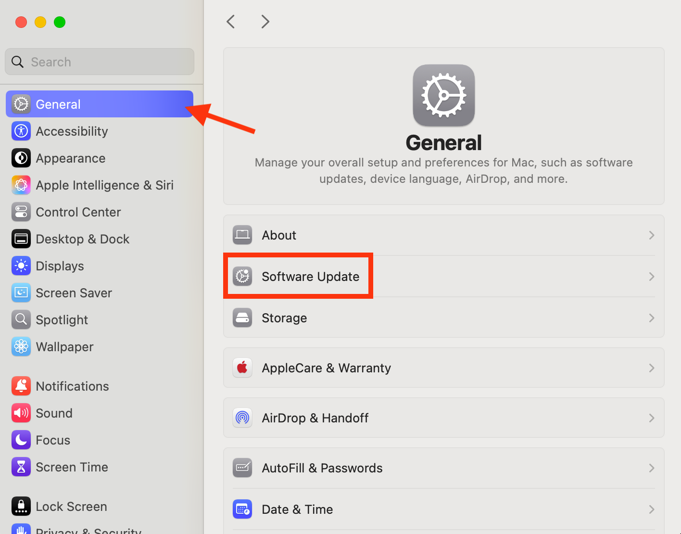Open Displays settings via its icon
This screenshot has width=681, height=534.
pos(21,266)
